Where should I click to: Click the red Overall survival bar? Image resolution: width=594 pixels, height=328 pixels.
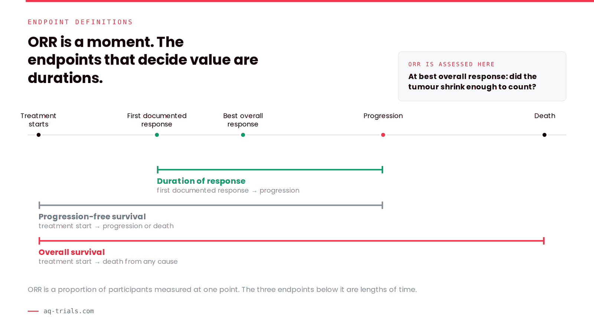click(291, 241)
